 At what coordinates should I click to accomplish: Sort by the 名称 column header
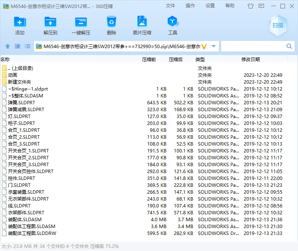[x=5, y=60]
